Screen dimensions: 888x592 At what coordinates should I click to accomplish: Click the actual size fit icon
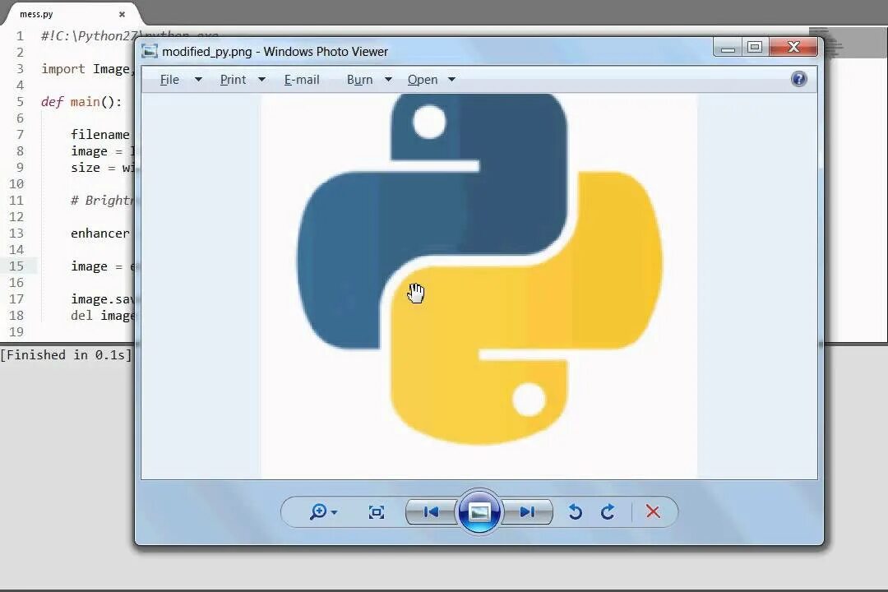pos(376,512)
